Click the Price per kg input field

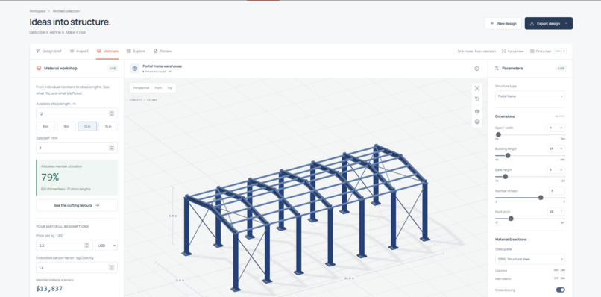click(x=64, y=246)
